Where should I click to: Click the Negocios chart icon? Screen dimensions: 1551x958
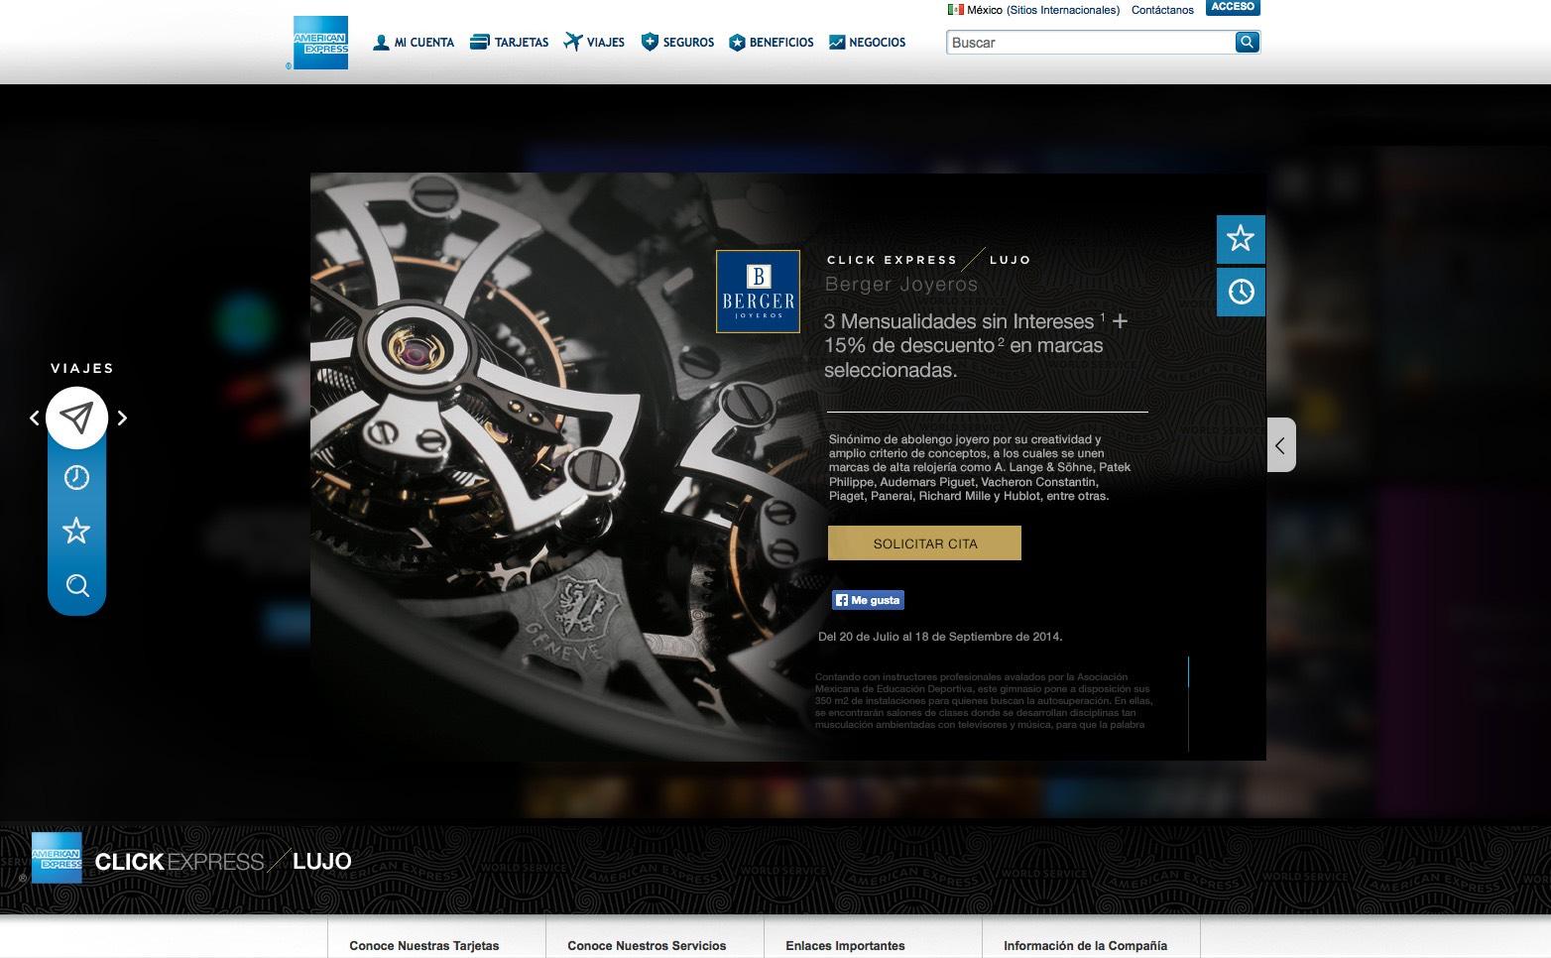[837, 43]
